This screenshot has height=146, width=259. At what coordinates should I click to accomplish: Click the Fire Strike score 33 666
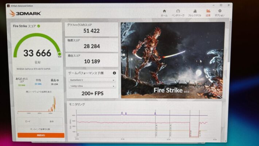pos(37,53)
